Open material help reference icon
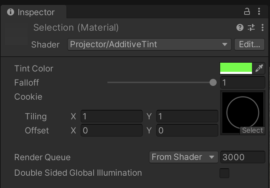This screenshot has height=188, width=270. (x=240, y=27)
